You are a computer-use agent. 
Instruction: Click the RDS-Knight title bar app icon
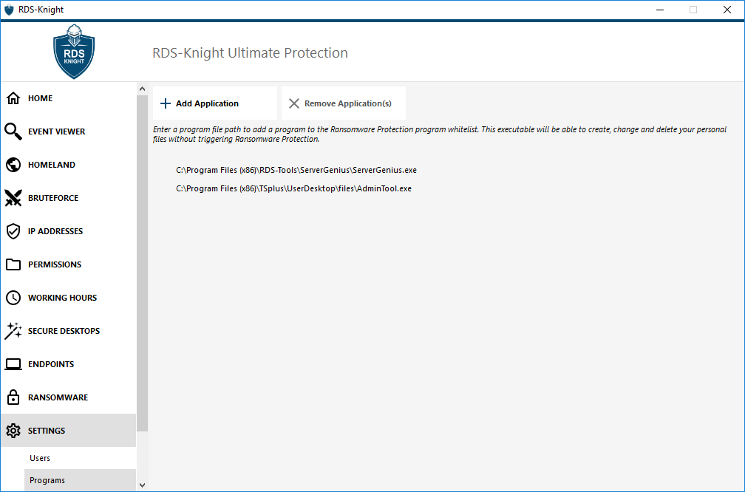coord(9,10)
